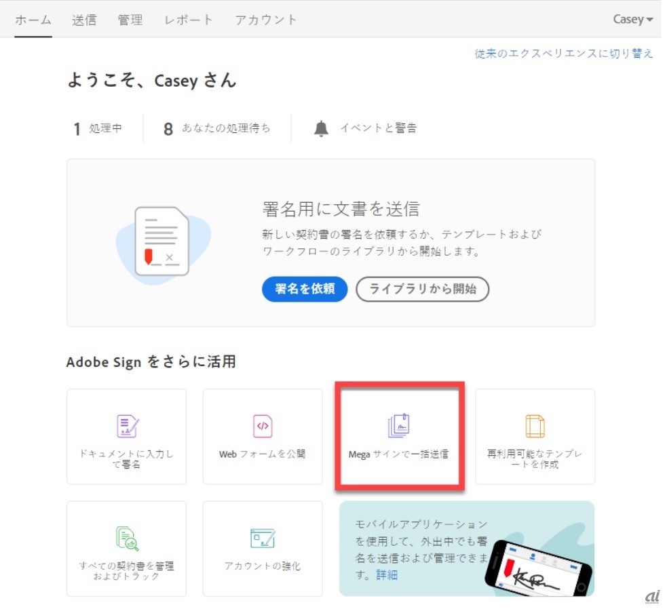
Task: Click the ドキュメントに入力して署名 icon
Action: [x=128, y=426]
